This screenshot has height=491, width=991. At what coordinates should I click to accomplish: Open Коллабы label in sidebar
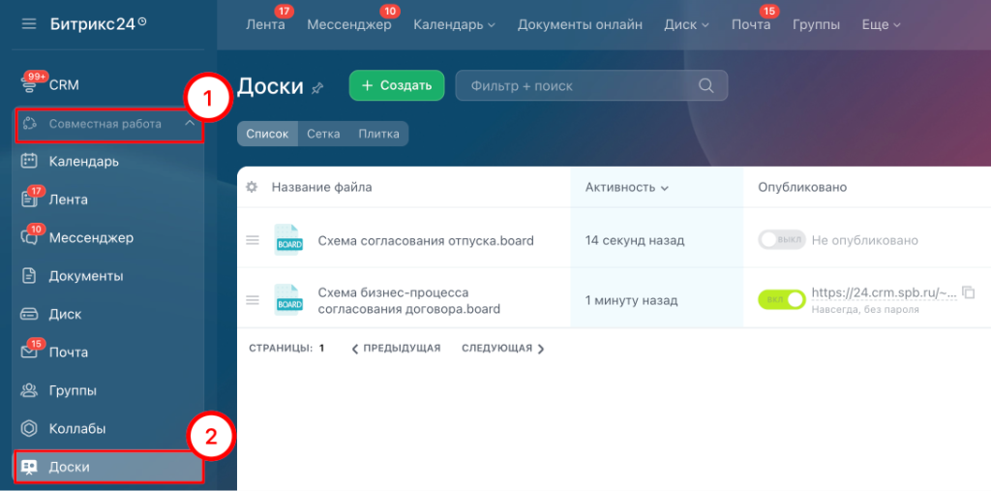click(x=77, y=429)
